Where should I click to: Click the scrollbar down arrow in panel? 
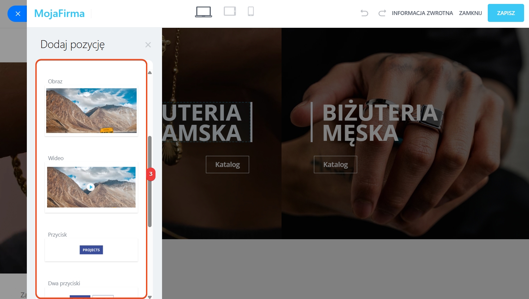tap(150, 297)
